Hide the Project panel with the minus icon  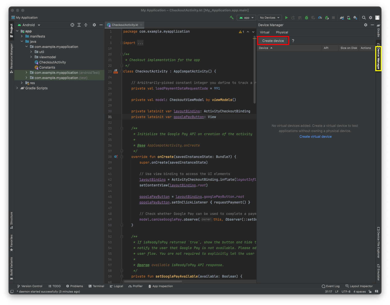tap(101, 25)
